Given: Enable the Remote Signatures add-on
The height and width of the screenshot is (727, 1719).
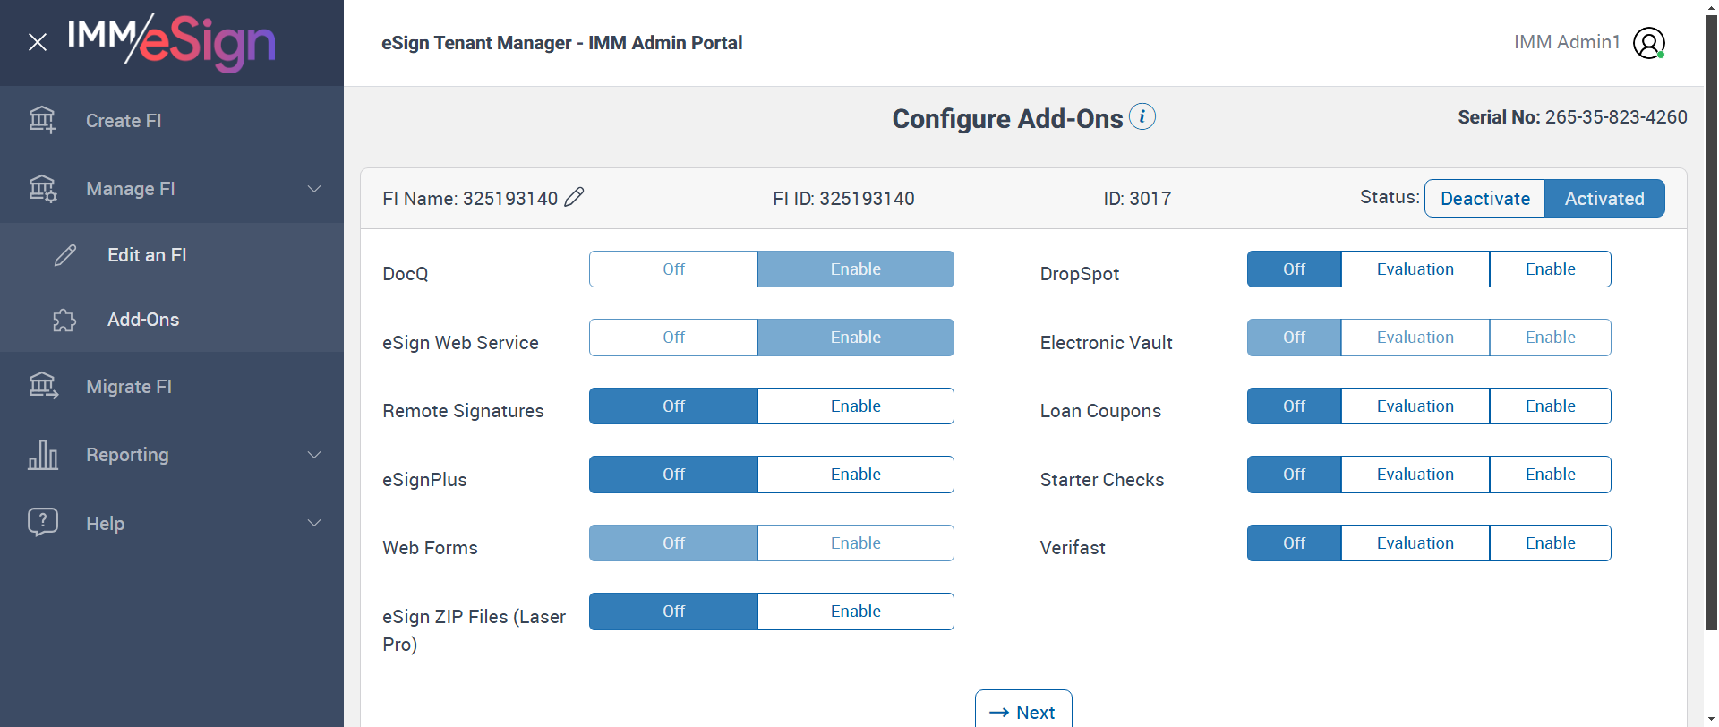Looking at the screenshot, I should [855, 406].
